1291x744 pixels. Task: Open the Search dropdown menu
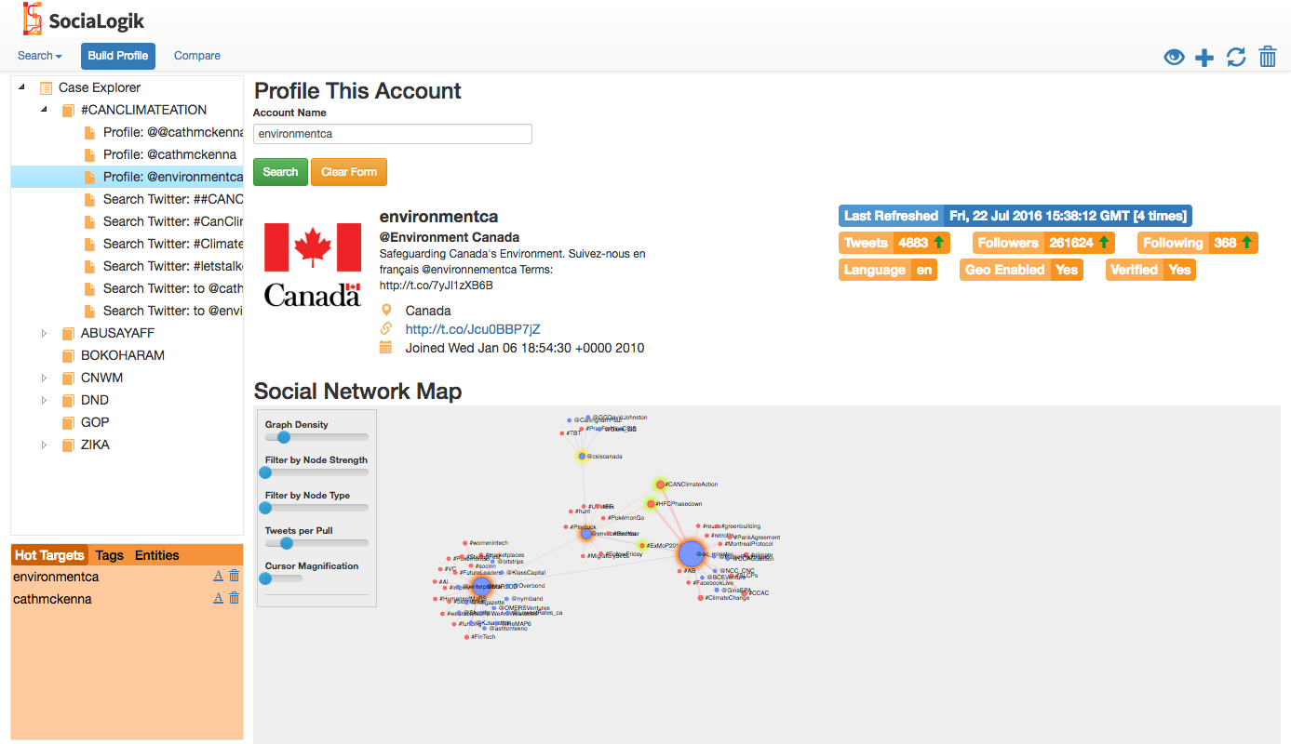(40, 56)
